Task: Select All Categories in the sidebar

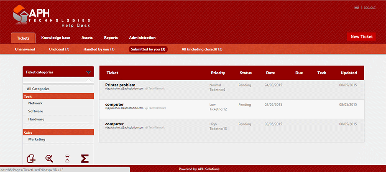Action: pyautogui.click(x=38, y=89)
